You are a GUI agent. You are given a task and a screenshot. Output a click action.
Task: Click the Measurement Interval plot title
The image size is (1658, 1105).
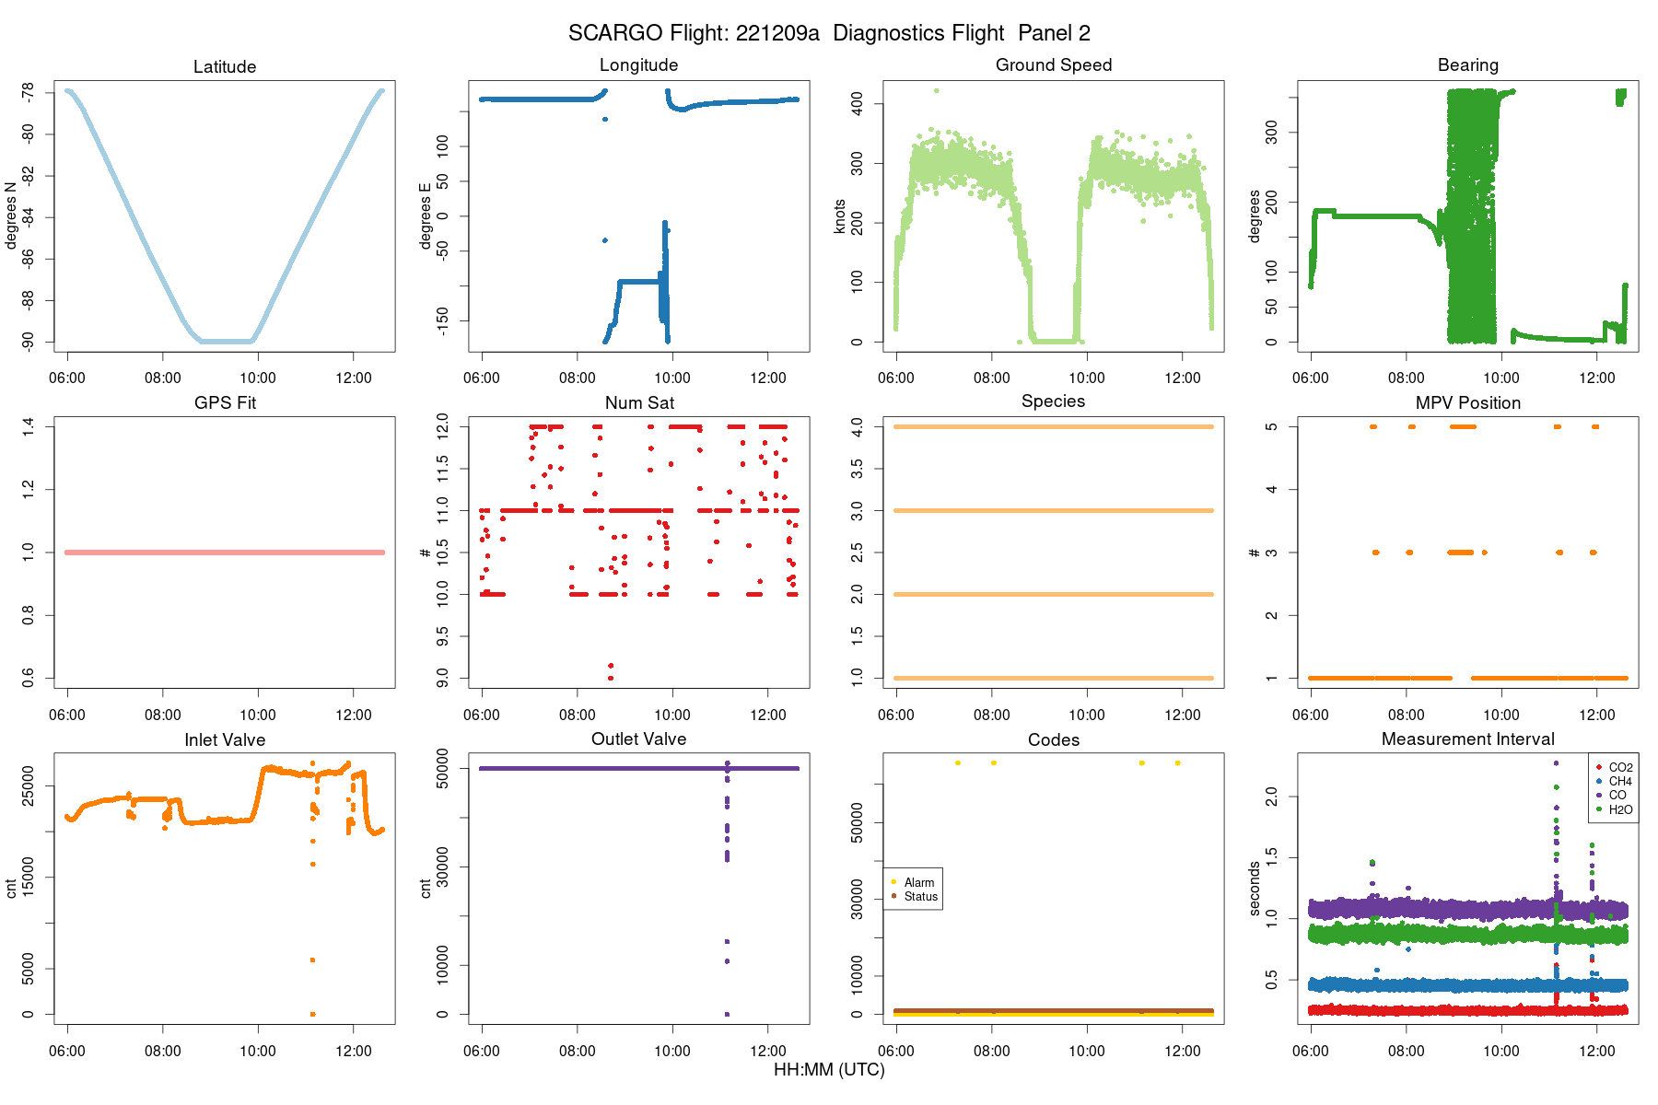tap(1468, 739)
